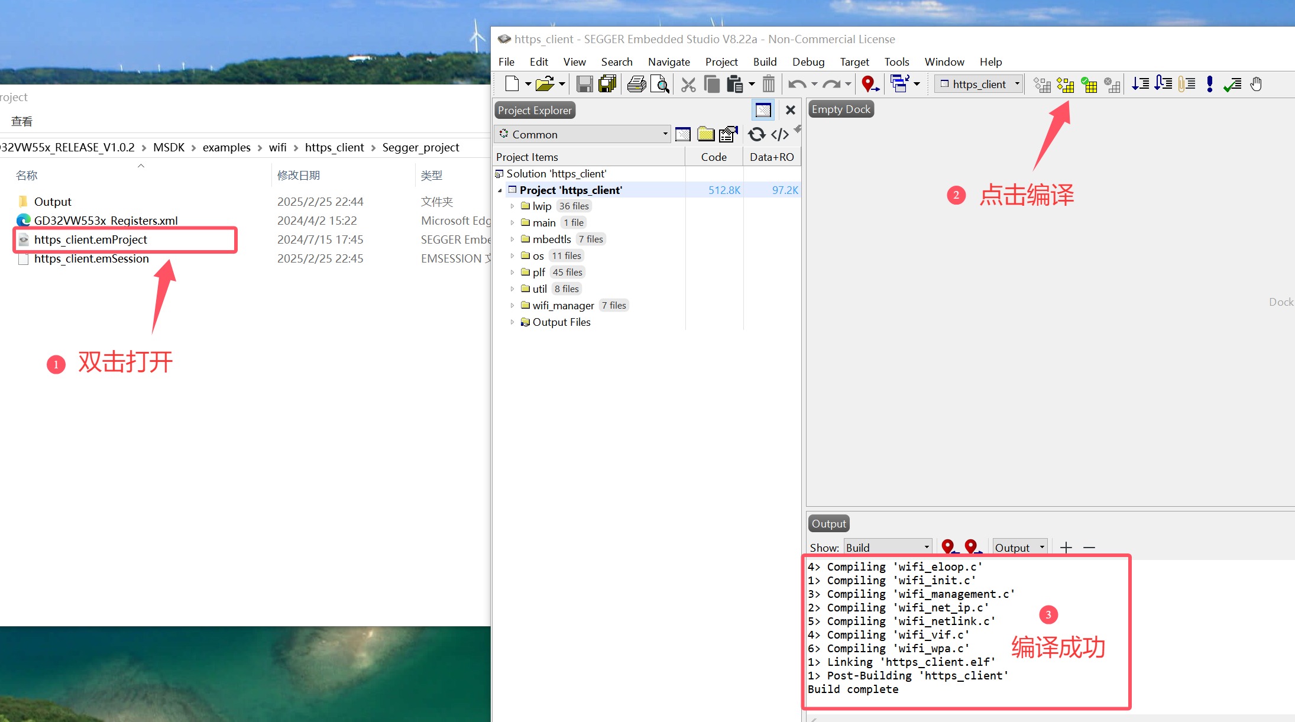
Task: Click the Undo arrow icon
Action: (x=797, y=85)
